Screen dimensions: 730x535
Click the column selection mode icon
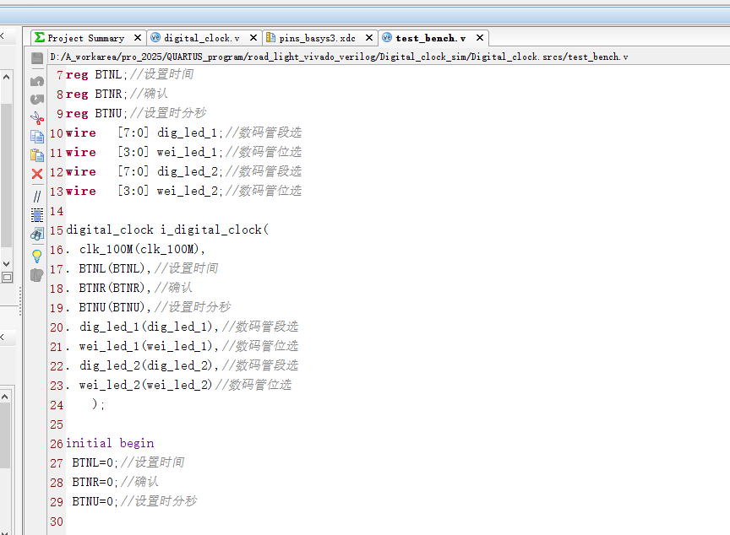37,214
